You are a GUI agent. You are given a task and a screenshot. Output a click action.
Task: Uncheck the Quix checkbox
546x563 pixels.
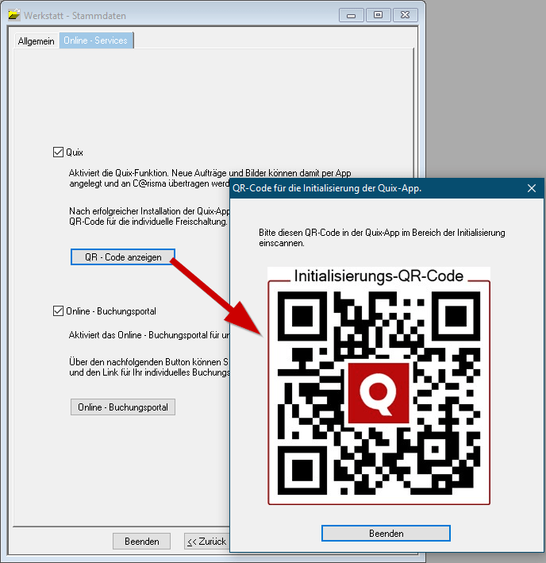pos(58,152)
